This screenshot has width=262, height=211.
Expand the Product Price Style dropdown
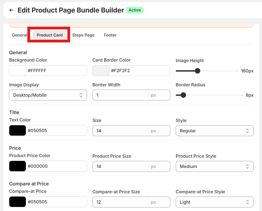pos(214,166)
